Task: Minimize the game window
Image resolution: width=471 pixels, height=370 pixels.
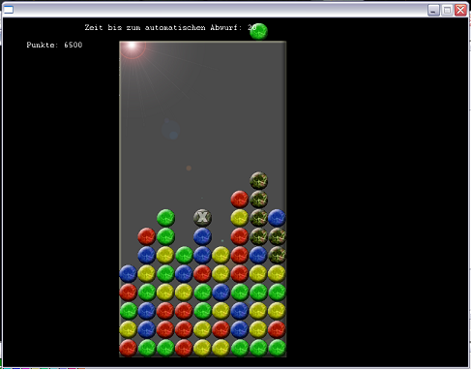Action: tap(433, 10)
